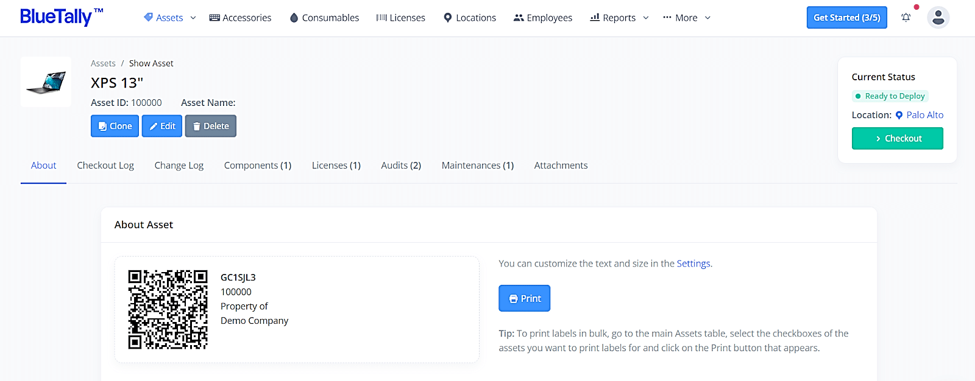Image resolution: width=975 pixels, height=381 pixels.
Task: Open the user profile avatar menu
Action: point(938,18)
